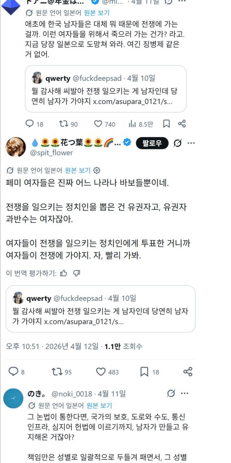Follow spit_flower with the 팔로우 button
Image resolution: width=231 pixels, height=463 pixels.
point(151,143)
